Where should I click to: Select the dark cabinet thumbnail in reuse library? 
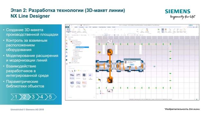[x=84, y=75]
